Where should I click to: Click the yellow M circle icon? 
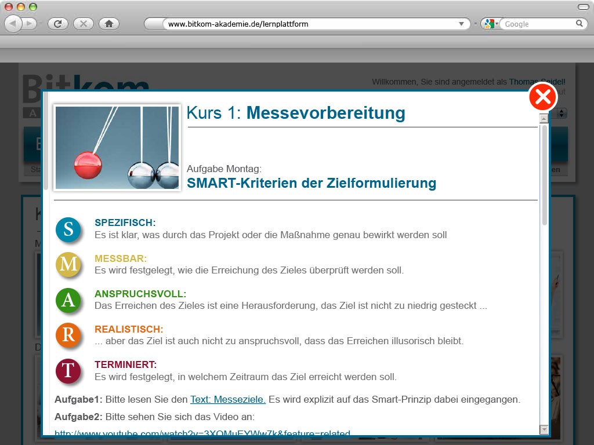[x=68, y=264]
